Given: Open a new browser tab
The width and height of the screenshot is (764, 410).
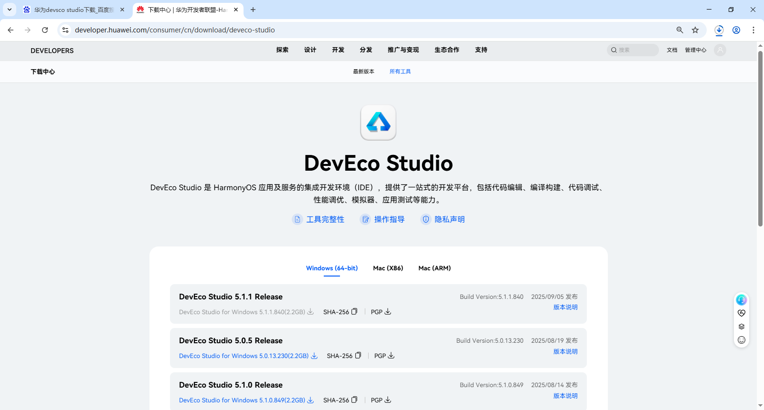Looking at the screenshot, I should point(253,10).
